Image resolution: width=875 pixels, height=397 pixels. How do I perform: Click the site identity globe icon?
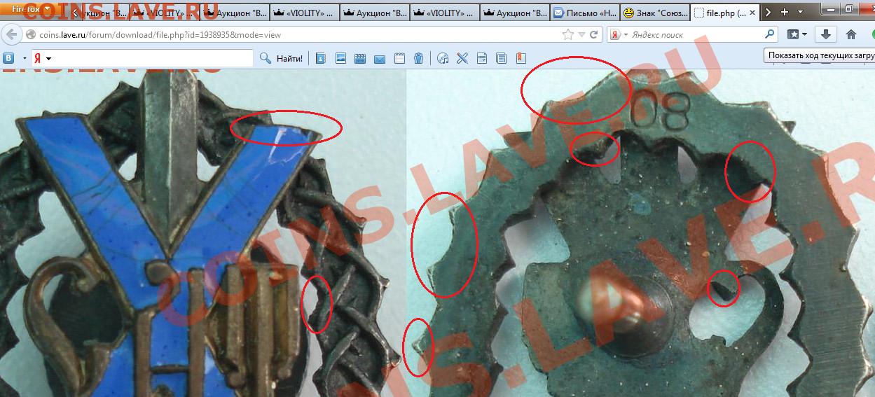click(31, 34)
